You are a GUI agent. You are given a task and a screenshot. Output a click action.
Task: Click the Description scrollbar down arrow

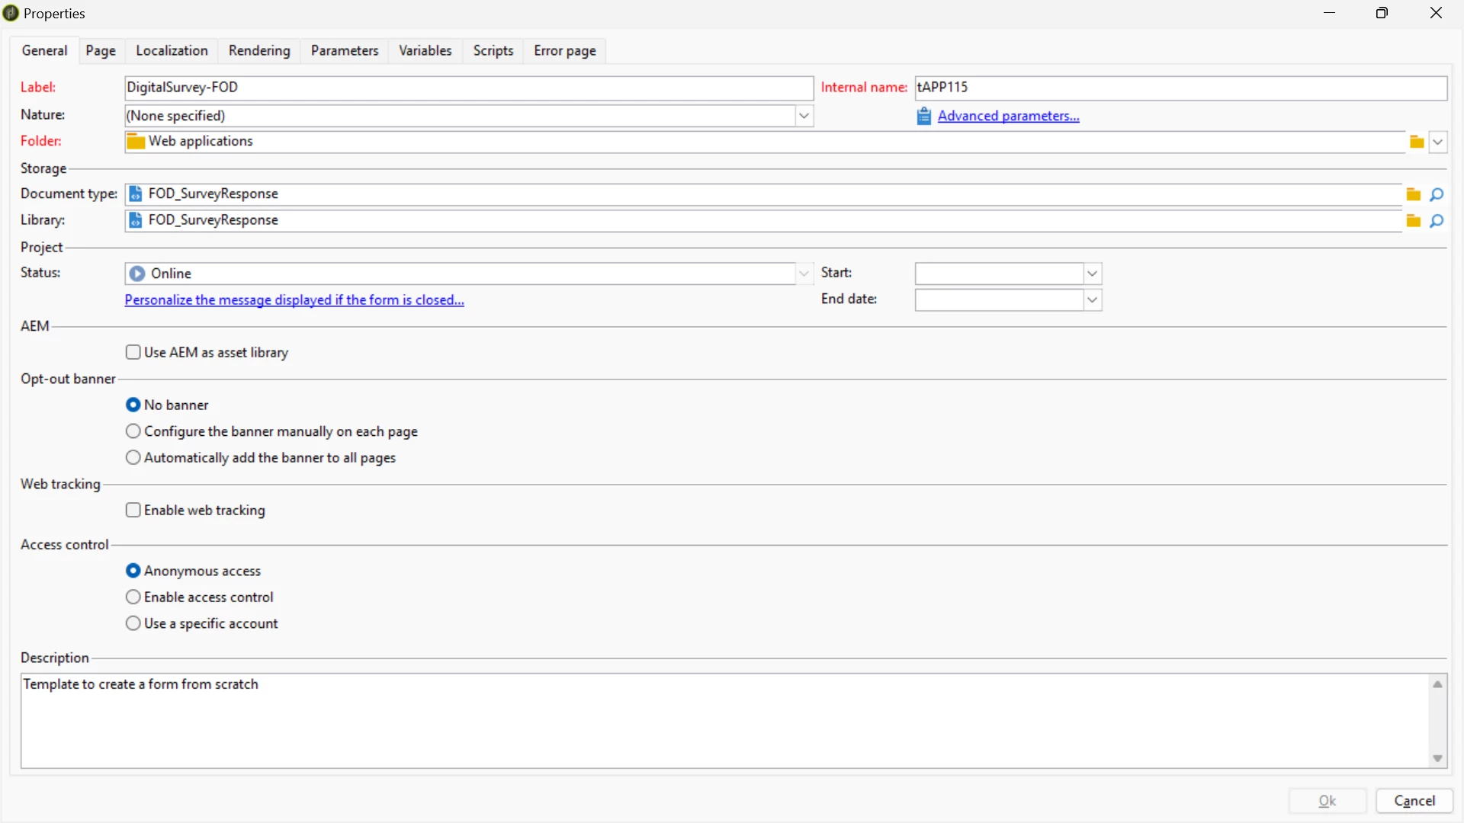tap(1437, 758)
